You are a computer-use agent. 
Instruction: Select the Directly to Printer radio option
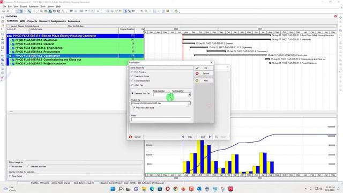(132, 76)
